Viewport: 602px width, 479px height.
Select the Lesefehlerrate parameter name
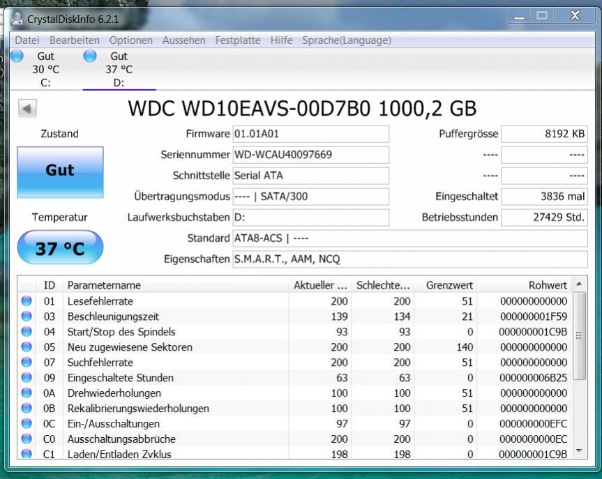pos(100,301)
